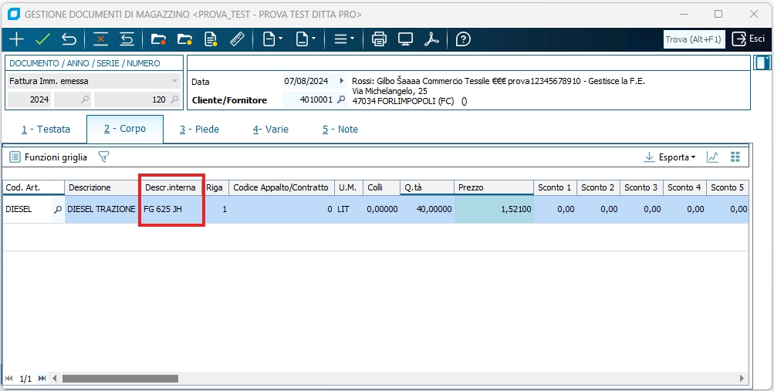Click the chart icon next to Esporta
The image size is (774, 391).
(x=712, y=157)
